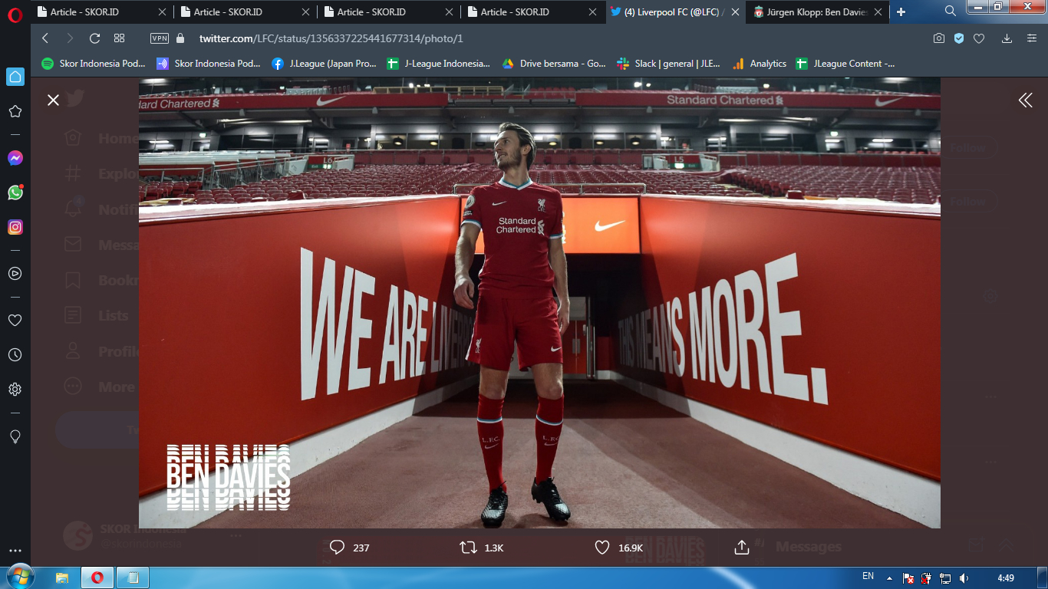Select Opera browser taskbar button

(x=97, y=577)
